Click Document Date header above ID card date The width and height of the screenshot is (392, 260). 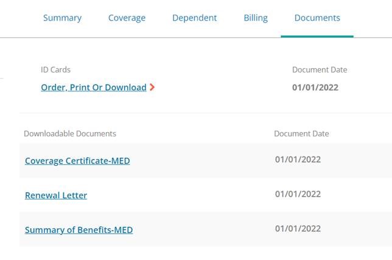[320, 70]
